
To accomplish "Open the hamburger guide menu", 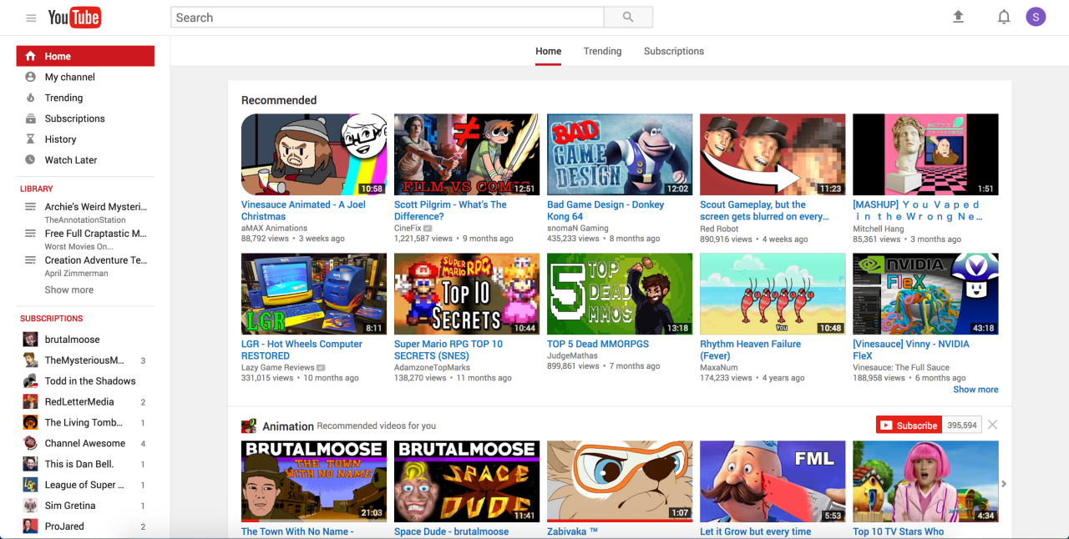I will pyautogui.click(x=31, y=18).
